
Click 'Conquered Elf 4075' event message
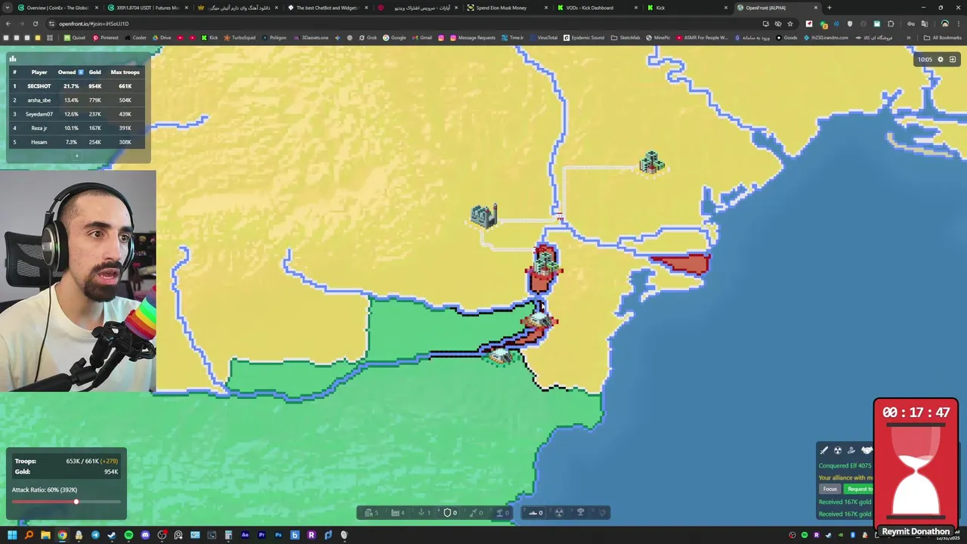pos(845,465)
